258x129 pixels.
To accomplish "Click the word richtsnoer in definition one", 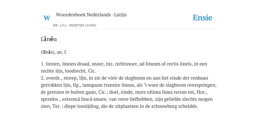I will (126, 64).
